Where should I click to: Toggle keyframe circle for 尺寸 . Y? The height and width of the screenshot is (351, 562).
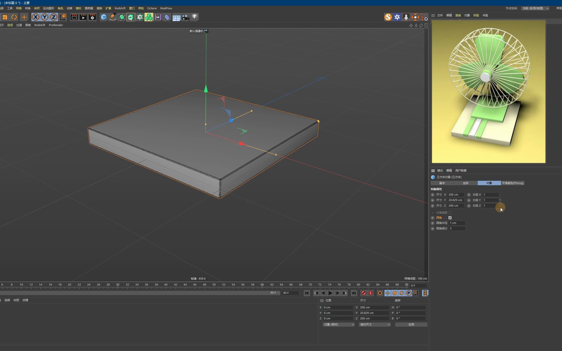coord(432,200)
